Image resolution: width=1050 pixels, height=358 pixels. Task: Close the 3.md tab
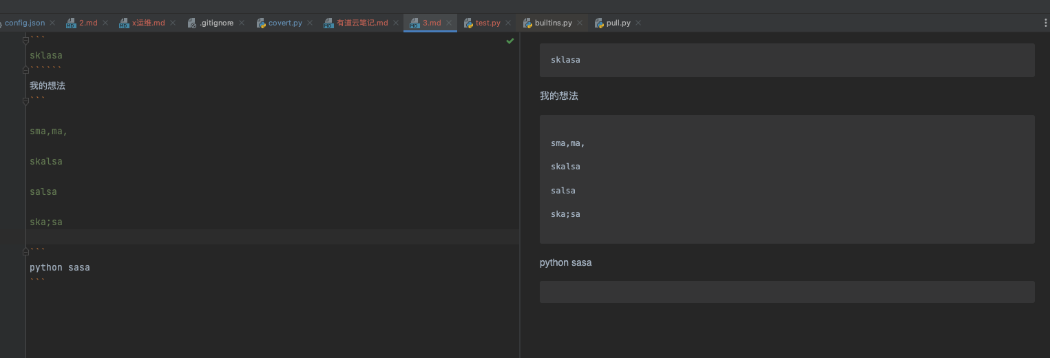[449, 23]
